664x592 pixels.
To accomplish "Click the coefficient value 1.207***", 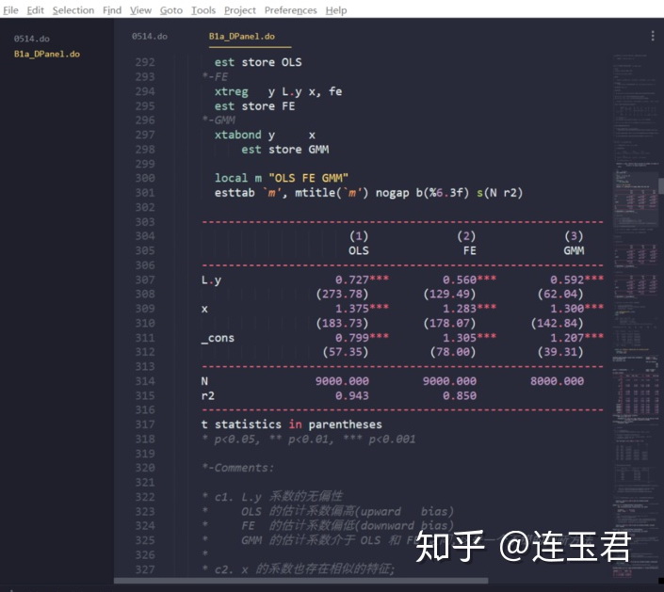I will point(576,338).
